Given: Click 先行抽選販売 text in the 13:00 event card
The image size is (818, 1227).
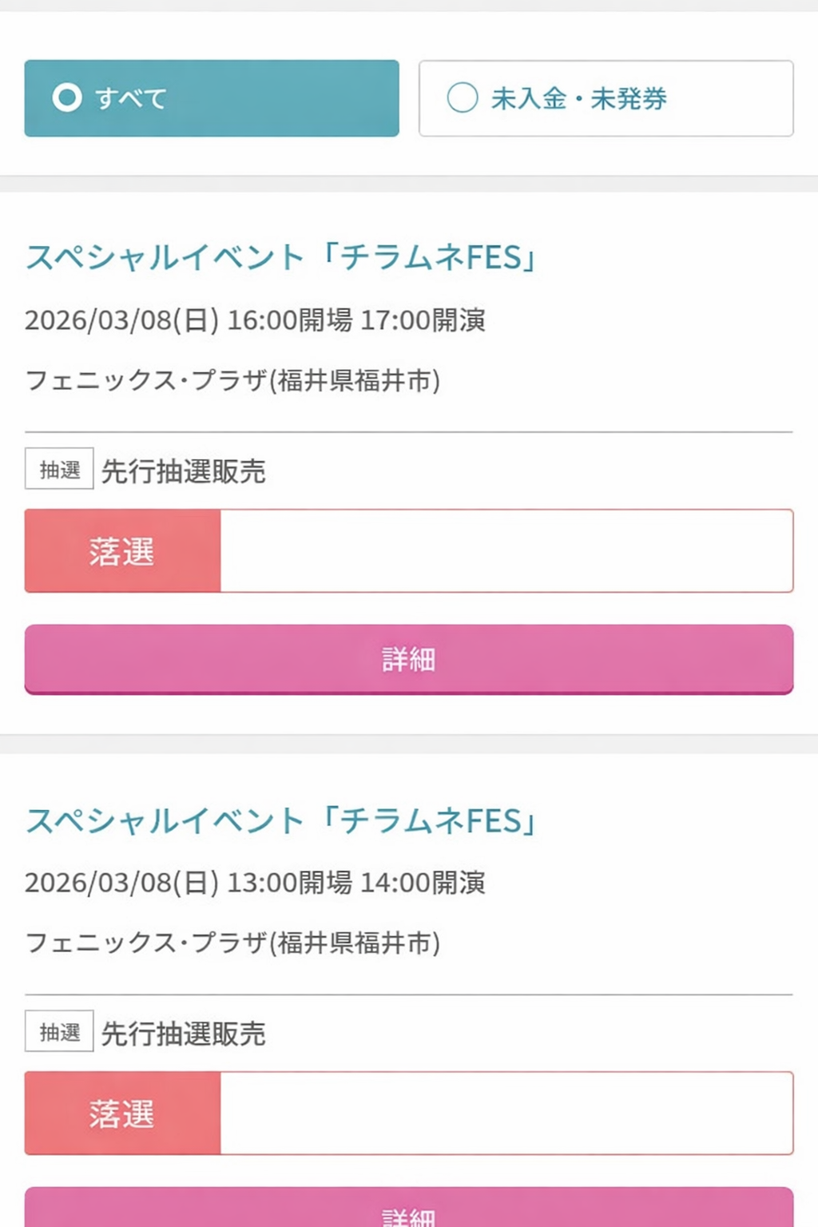Looking at the screenshot, I should click(x=183, y=1034).
